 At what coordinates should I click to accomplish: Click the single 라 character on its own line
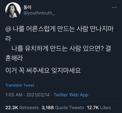[x=8, y=39]
